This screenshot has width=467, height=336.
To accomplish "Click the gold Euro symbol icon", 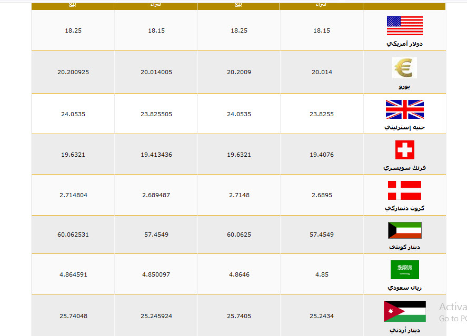I will pos(404,68).
